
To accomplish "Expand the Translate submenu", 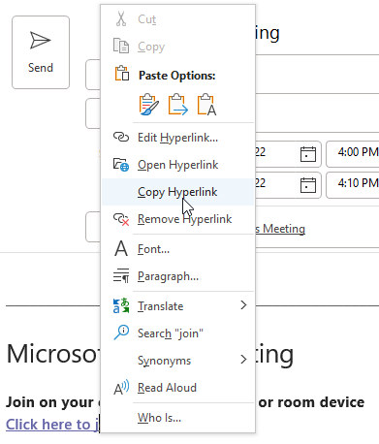I will pos(178,306).
